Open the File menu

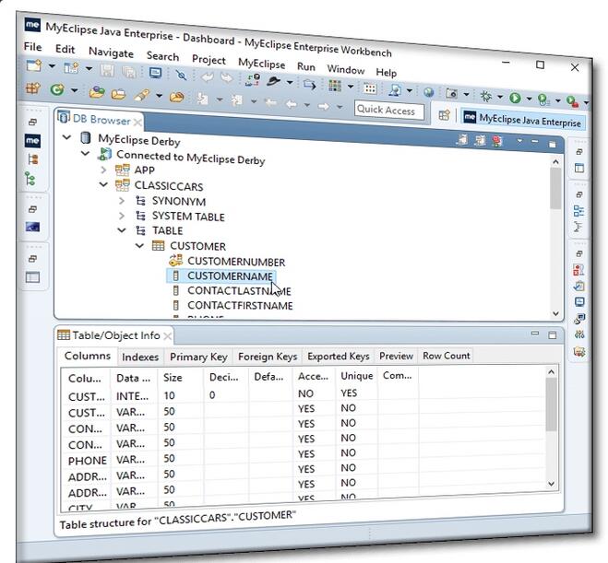[32, 47]
